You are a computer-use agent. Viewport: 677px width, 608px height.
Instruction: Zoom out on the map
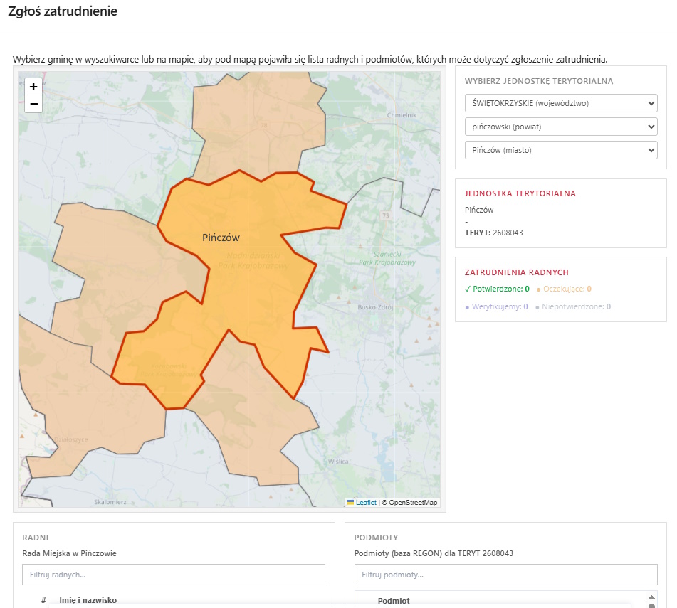coord(33,105)
